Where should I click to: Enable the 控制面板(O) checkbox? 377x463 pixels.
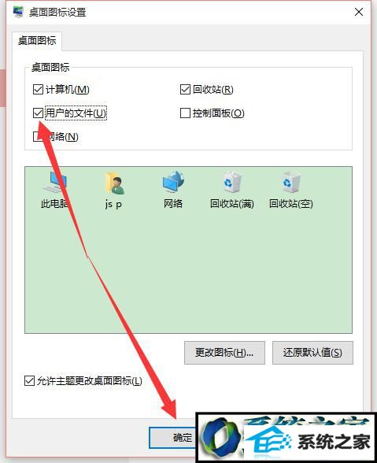(x=185, y=113)
